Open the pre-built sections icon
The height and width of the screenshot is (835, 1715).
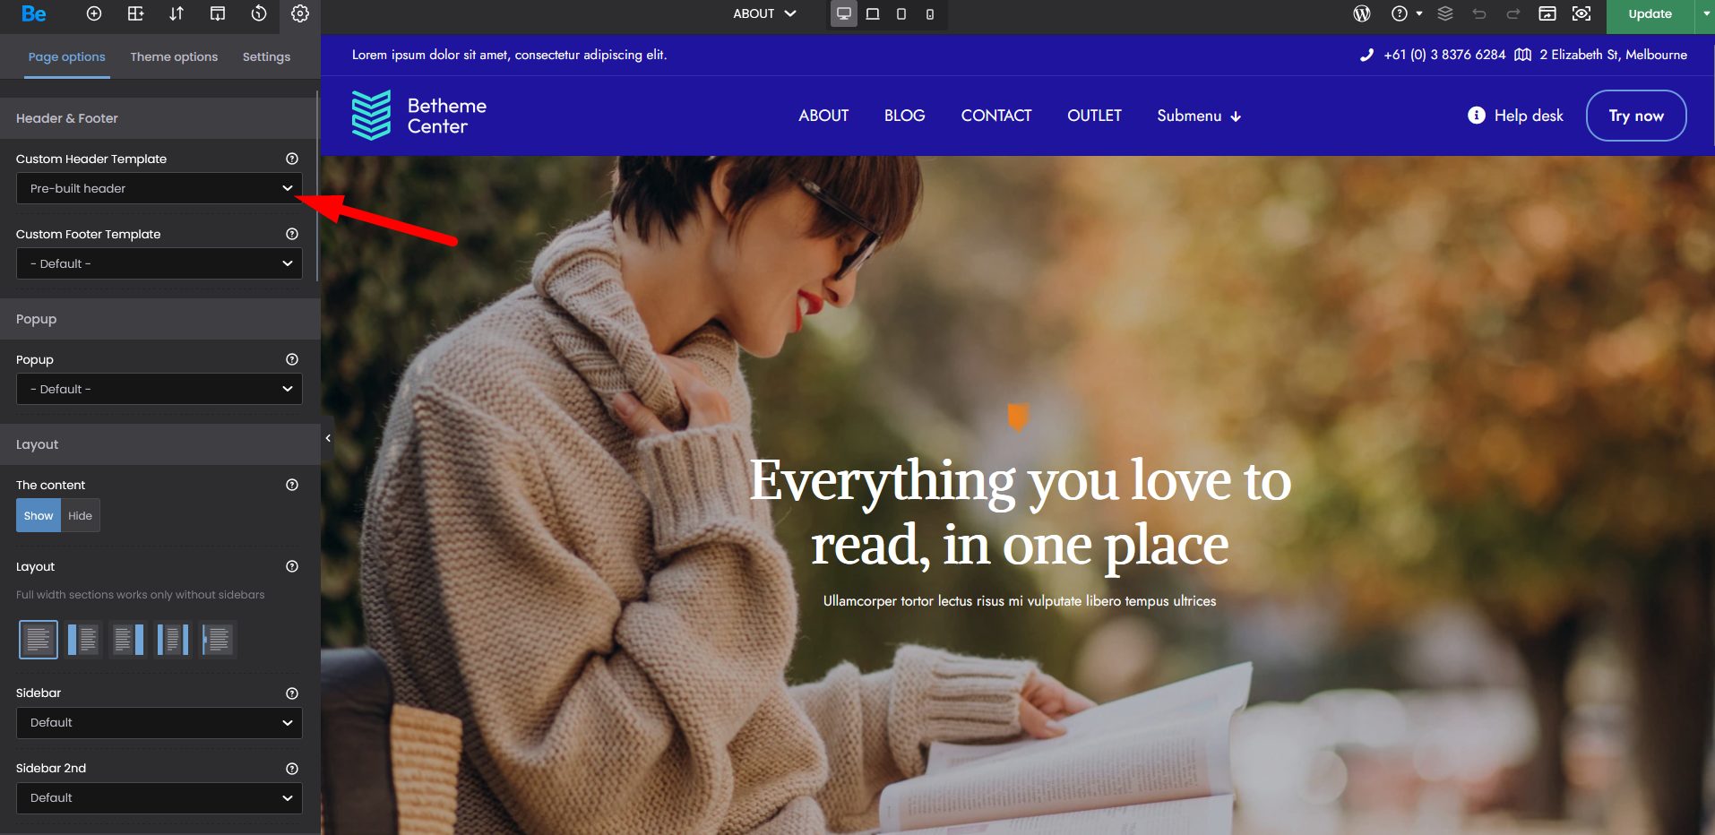pos(135,13)
